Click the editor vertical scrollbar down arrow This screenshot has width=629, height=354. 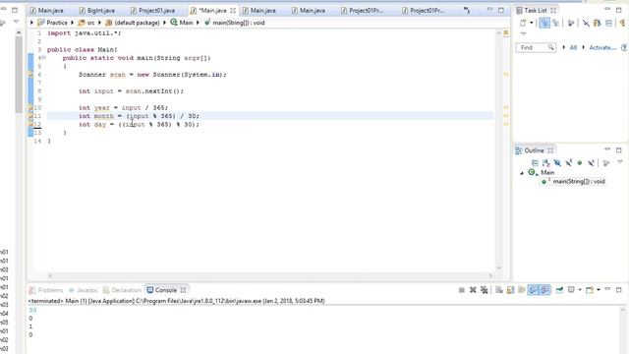[x=499, y=268]
